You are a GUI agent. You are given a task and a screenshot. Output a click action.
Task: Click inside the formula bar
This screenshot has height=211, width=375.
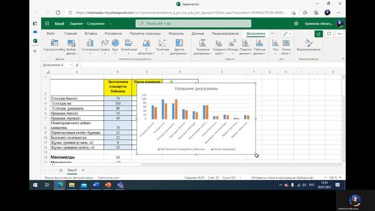[x=212, y=65]
